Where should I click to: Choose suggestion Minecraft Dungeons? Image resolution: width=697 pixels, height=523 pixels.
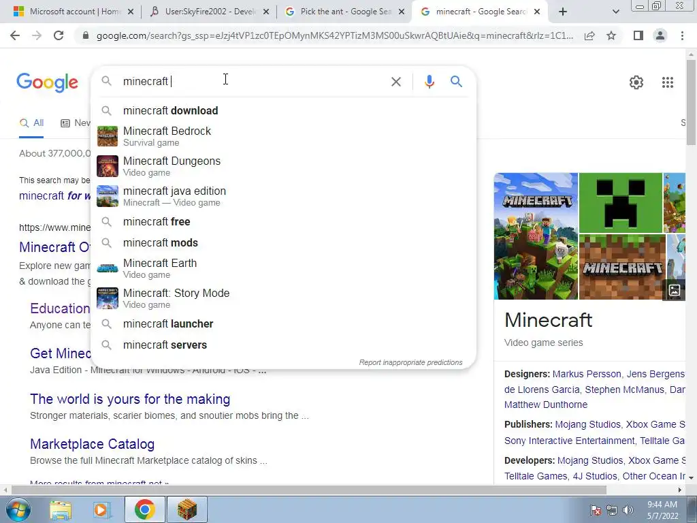pos(283,166)
